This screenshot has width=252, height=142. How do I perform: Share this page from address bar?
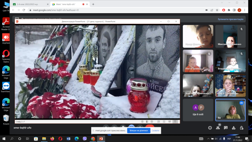pos(212,10)
